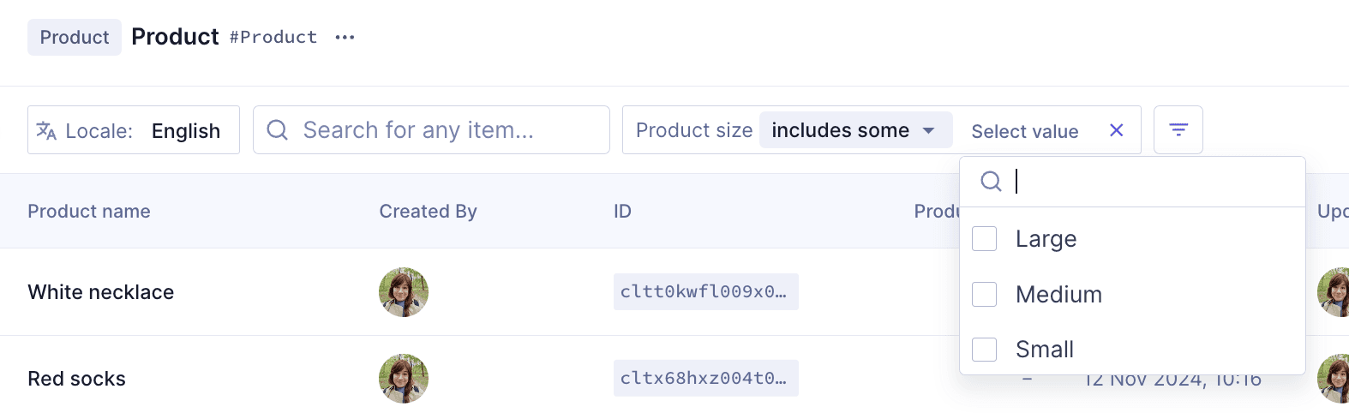The image size is (1349, 413).
Task: Open the three-dots Product options menu
Action: point(345,38)
